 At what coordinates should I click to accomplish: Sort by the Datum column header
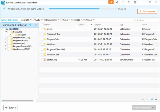[x=106, y=25]
